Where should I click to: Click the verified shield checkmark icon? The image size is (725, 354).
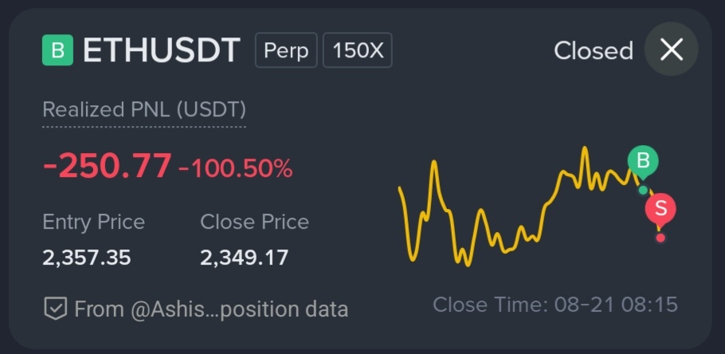(56, 309)
